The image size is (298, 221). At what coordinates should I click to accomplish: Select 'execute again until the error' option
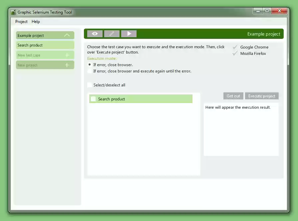[x=89, y=71]
